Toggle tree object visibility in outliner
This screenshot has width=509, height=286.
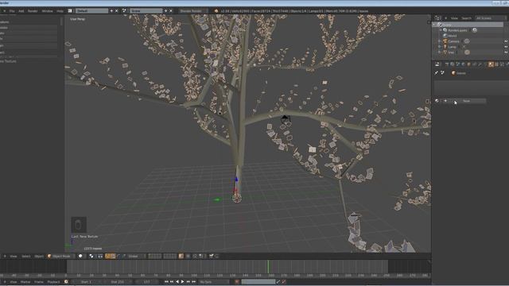click(506, 52)
